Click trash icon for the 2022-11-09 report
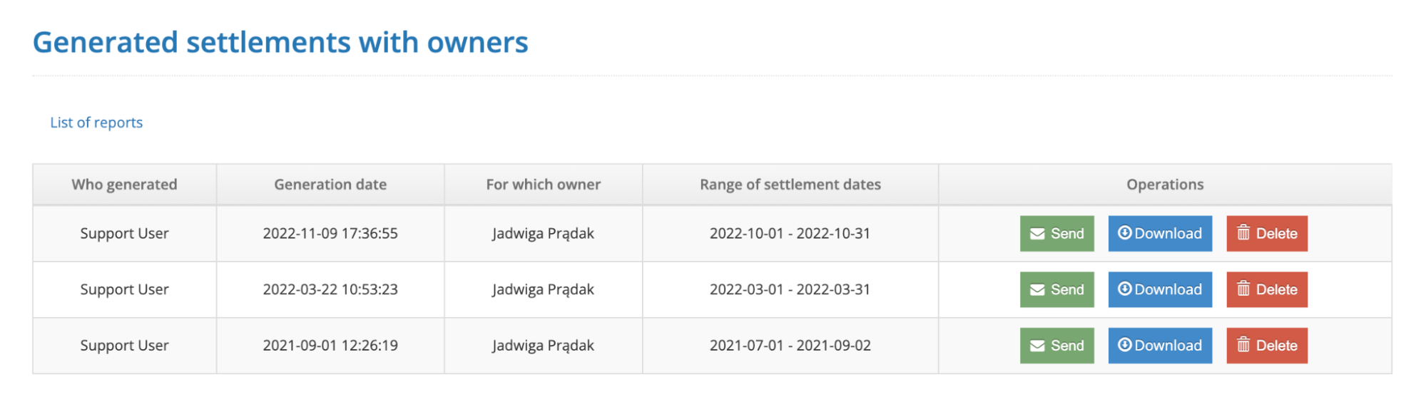Image resolution: width=1426 pixels, height=419 pixels. tap(1243, 233)
